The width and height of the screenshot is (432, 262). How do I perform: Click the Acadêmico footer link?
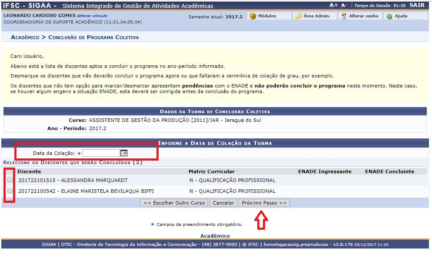(215, 236)
